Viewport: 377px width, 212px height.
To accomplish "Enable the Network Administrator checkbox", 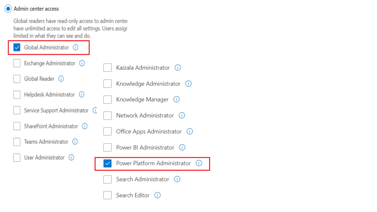I will point(108,116).
